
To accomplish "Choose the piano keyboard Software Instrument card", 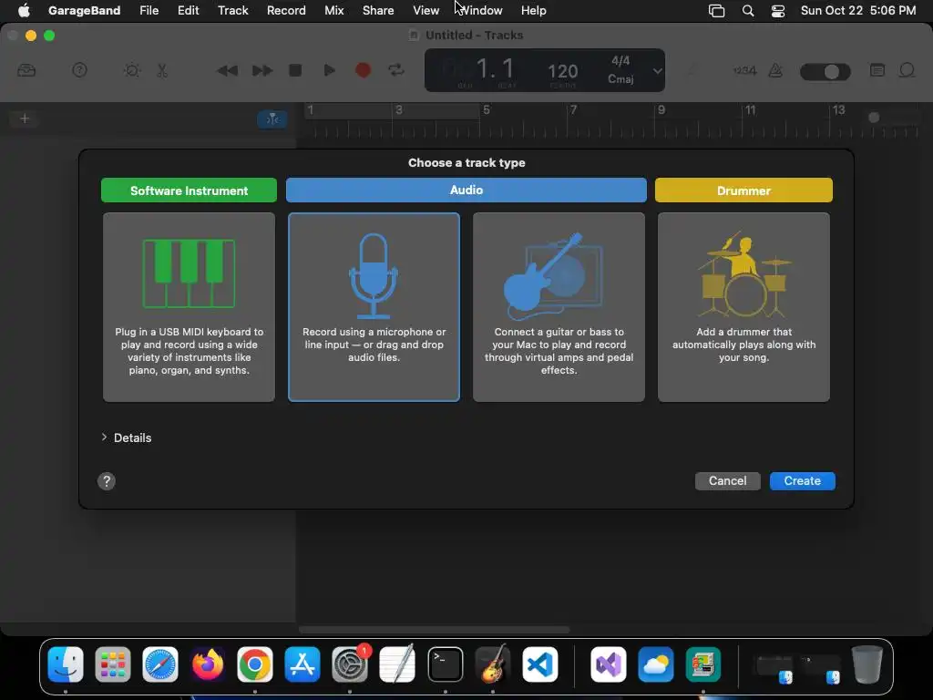I will (x=189, y=307).
